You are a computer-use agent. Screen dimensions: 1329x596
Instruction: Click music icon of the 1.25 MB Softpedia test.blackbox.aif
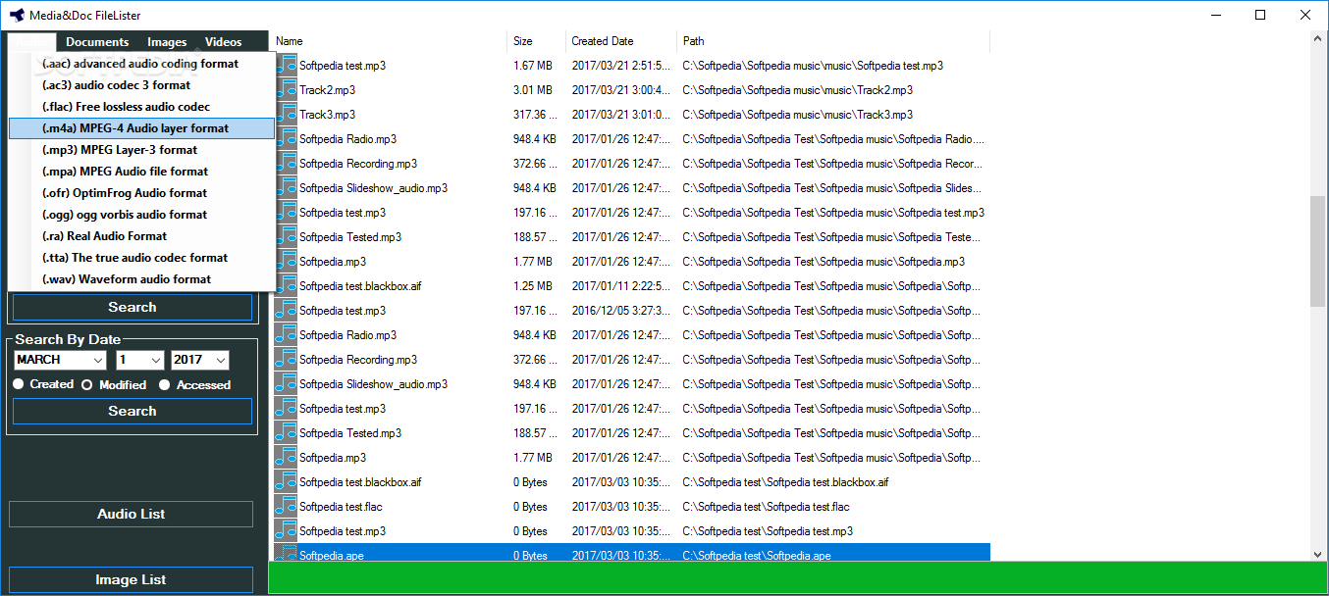(x=286, y=285)
